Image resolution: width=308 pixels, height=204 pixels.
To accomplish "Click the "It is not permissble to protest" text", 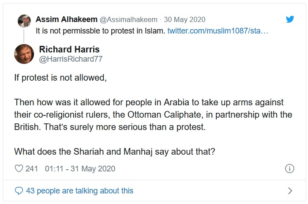I will (x=101, y=31).
